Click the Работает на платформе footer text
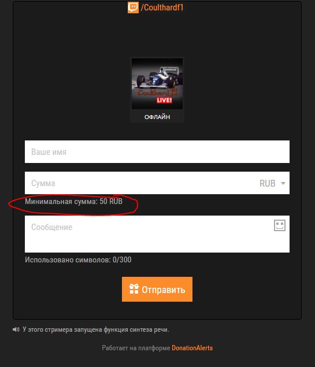315x367 pixels. [x=136, y=348]
